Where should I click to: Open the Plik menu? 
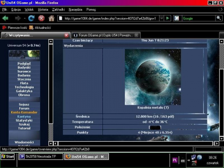(x=4, y=9)
